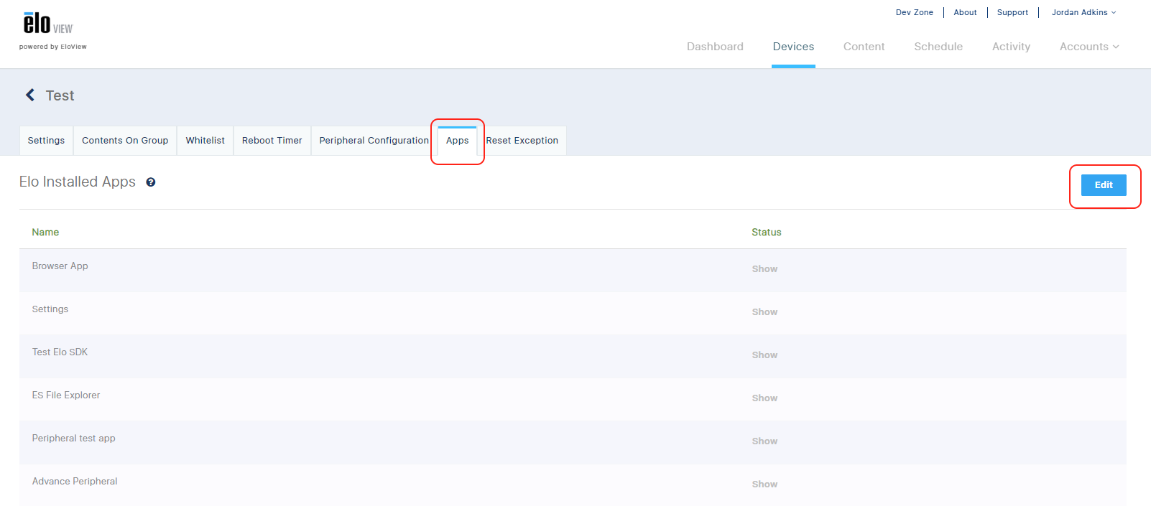Open help icon next to Elo Installed Apps

pos(151,182)
